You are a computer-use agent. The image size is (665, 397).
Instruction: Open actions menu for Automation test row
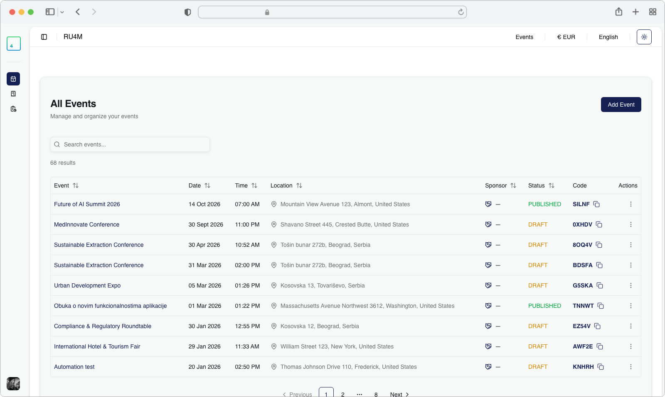click(x=631, y=367)
